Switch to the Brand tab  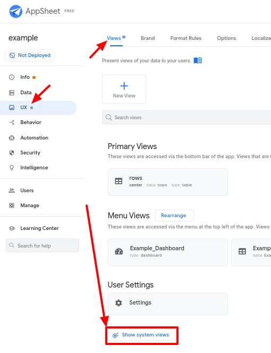148,38
